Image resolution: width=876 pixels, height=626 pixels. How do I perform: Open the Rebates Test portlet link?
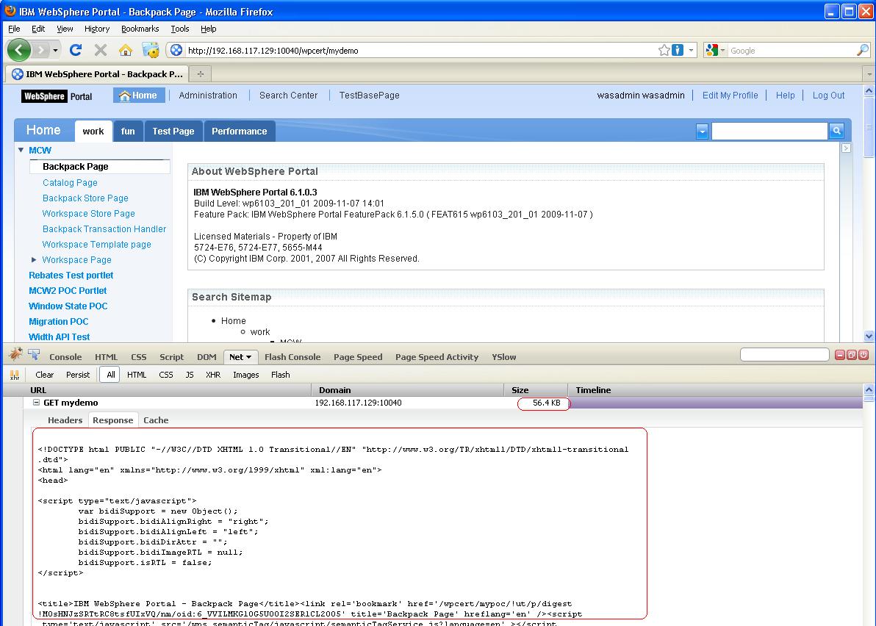pyautogui.click(x=71, y=276)
